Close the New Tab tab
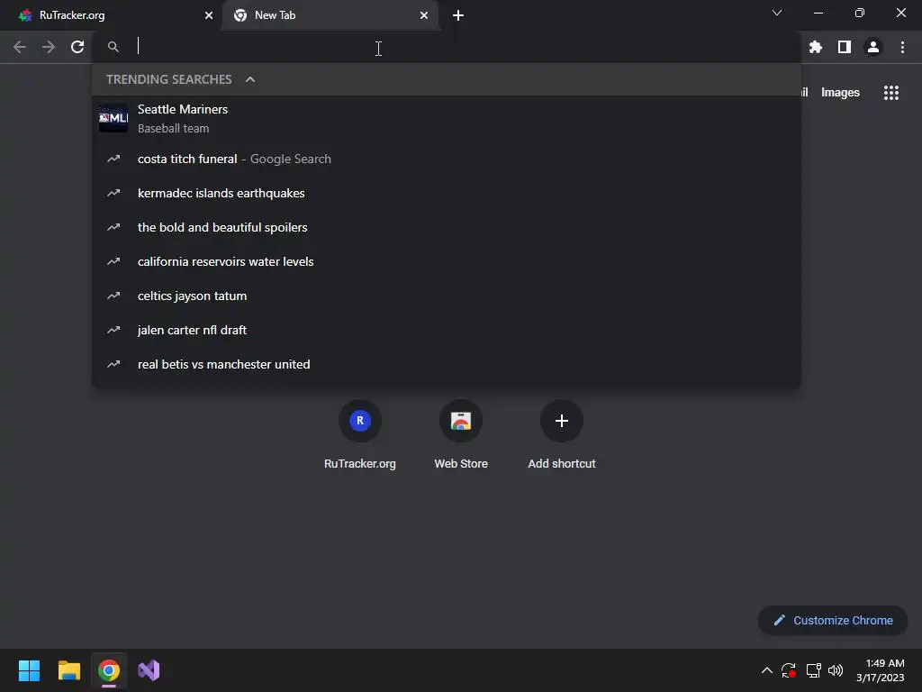The width and height of the screenshot is (922, 692). tap(424, 15)
